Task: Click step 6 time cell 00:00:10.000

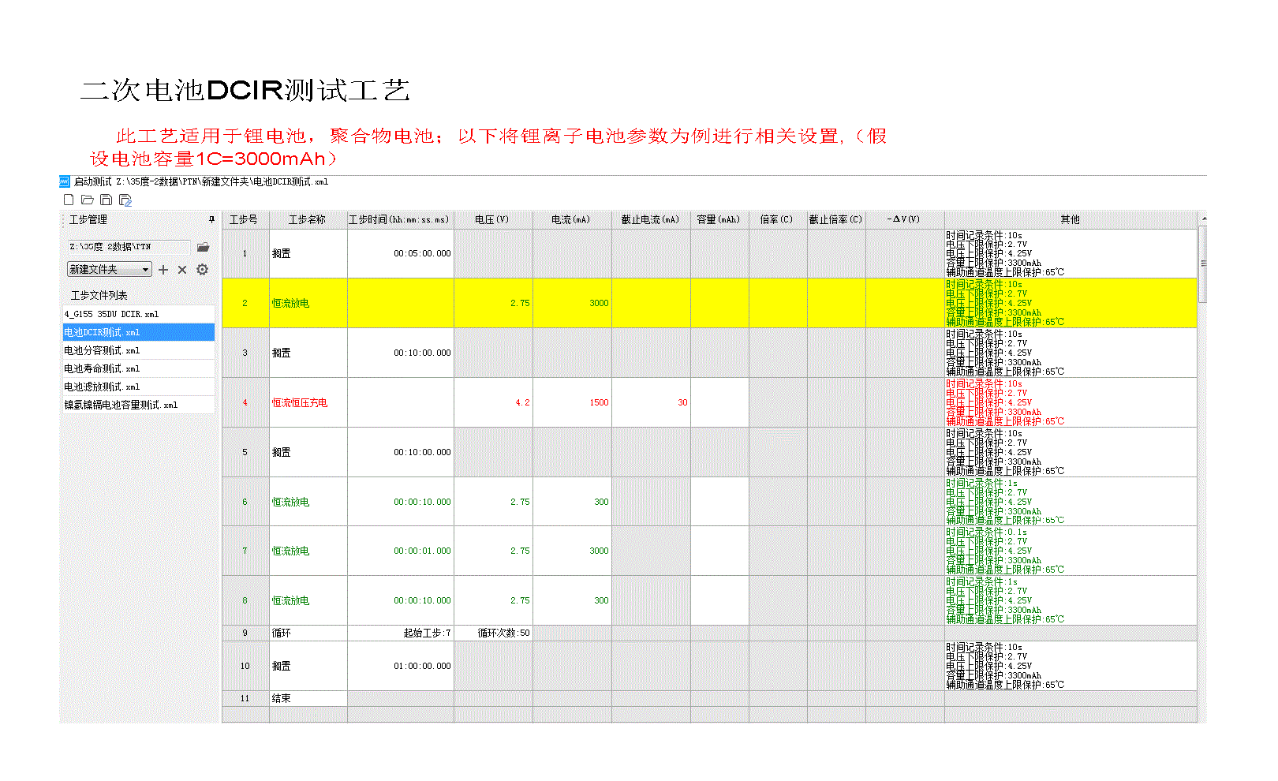Action: [x=400, y=502]
